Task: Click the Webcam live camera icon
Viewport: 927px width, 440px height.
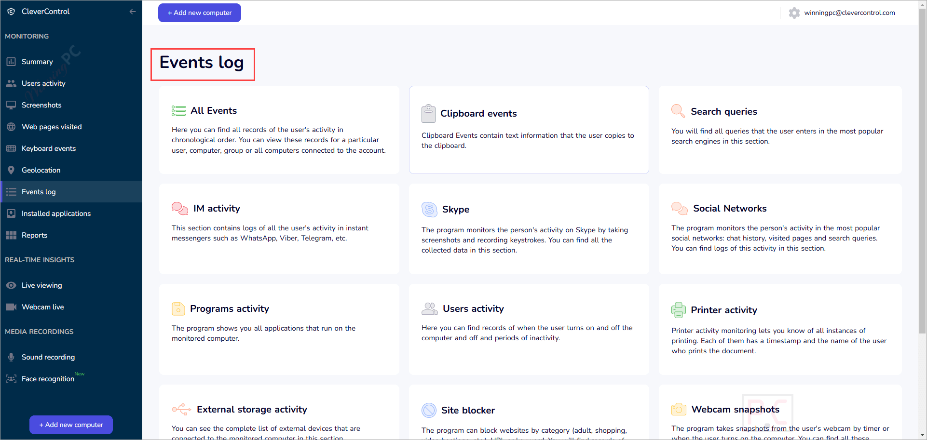Action: click(11, 307)
